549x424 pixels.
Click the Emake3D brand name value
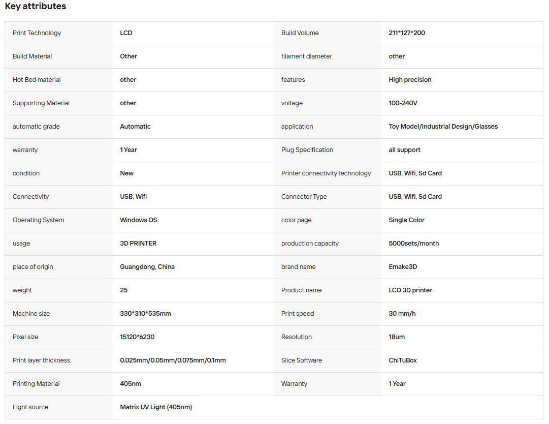pyautogui.click(x=403, y=267)
